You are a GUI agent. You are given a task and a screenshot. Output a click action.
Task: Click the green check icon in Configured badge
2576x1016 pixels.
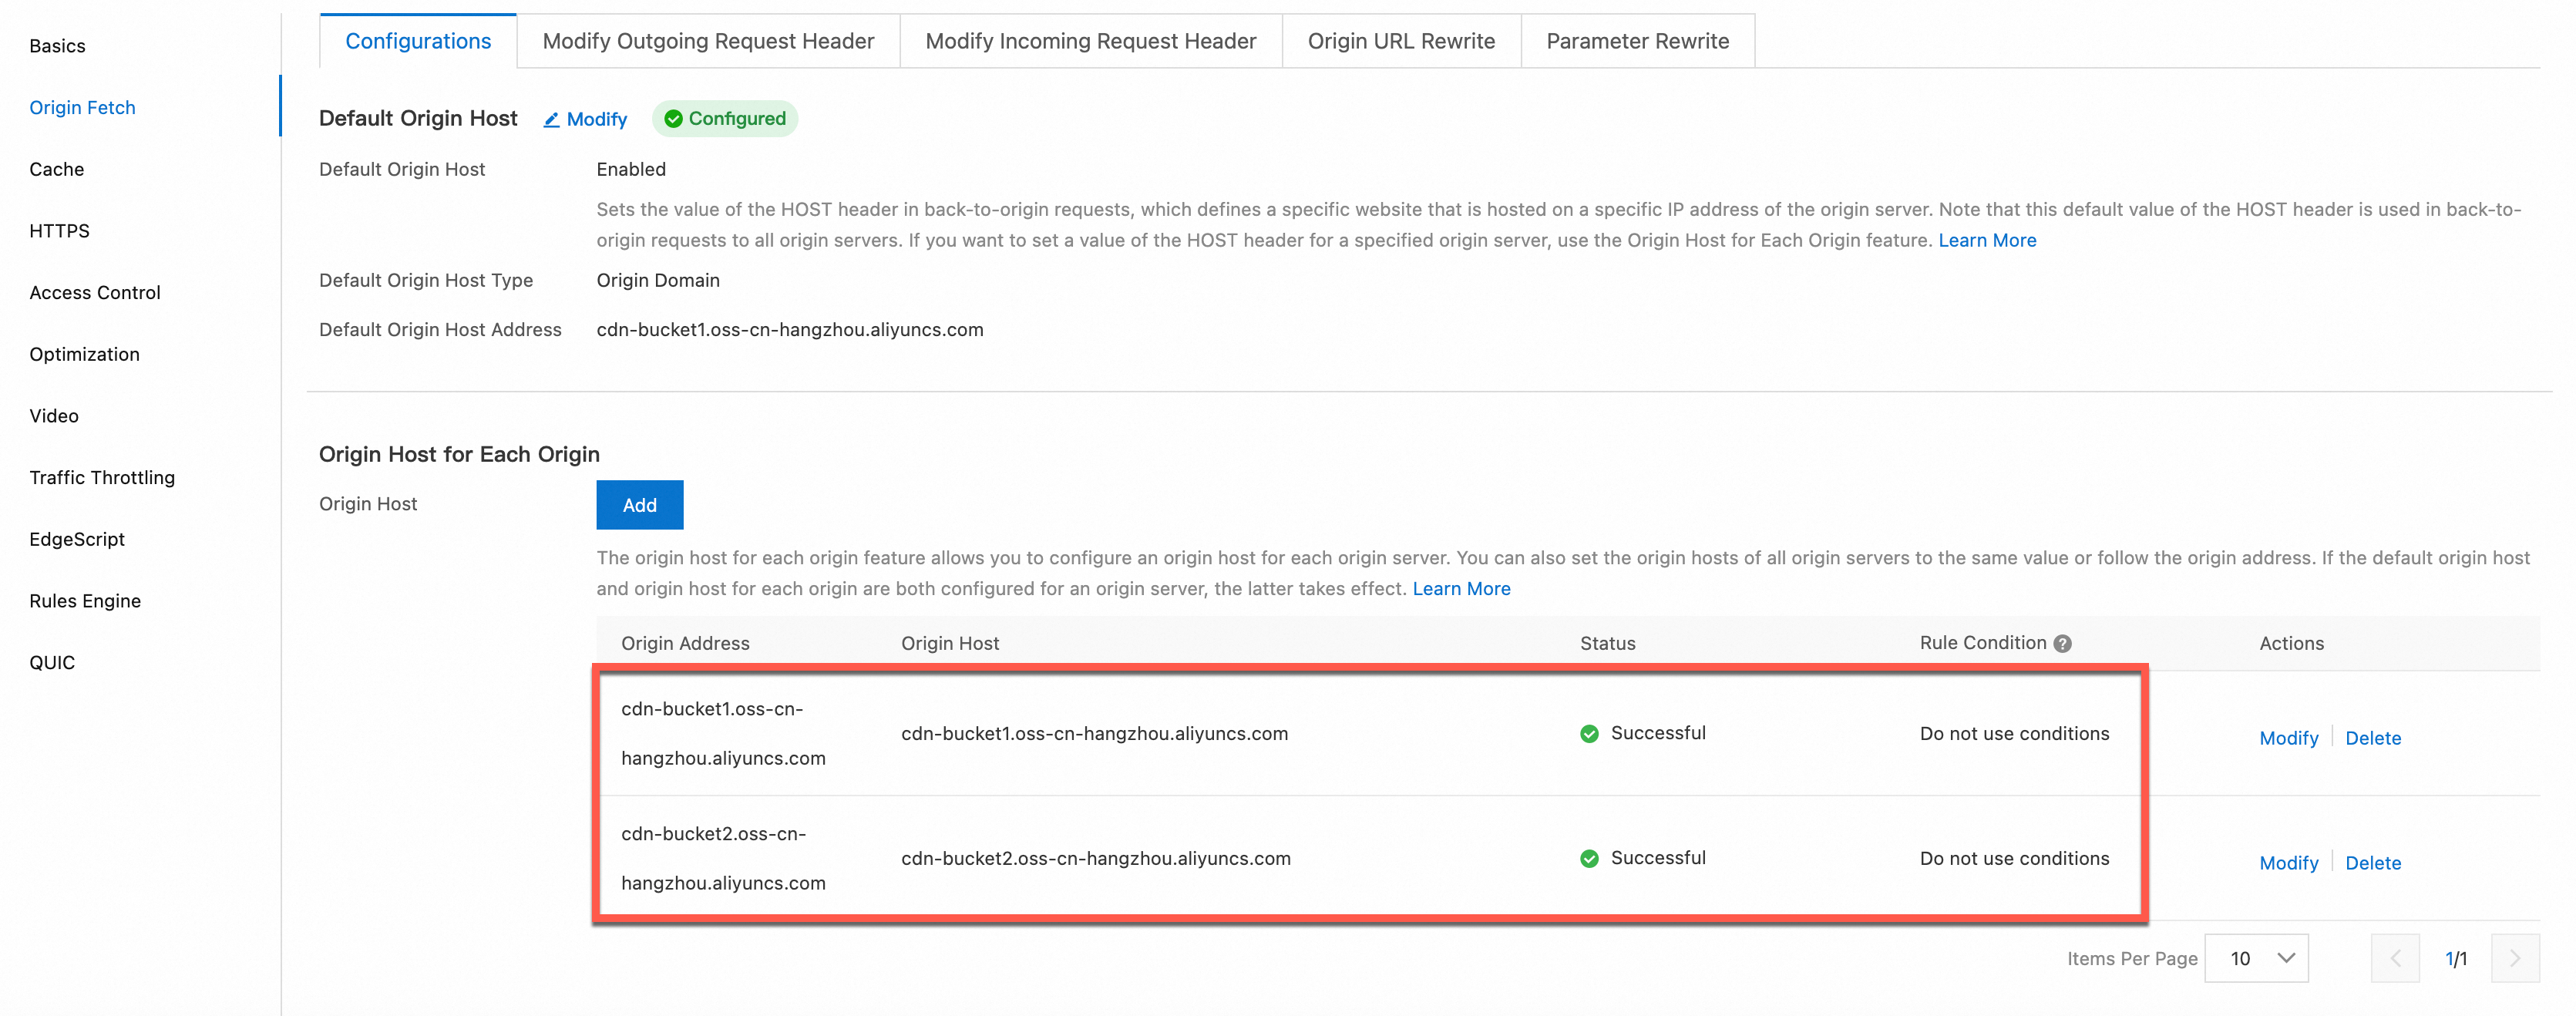point(673,119)
